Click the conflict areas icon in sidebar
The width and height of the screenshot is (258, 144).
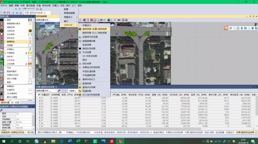click(x=2, y=31)
